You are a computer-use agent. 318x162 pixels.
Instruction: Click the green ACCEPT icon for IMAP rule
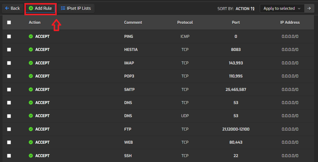pyautogui.click(x=31, y=63)
